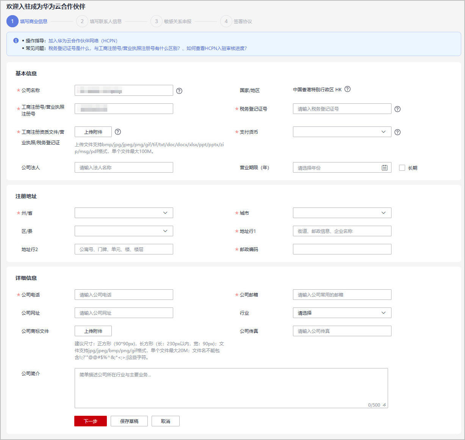The width and height of the screenshot is (465, 440).
Task: Click the 公司电话 input field
Action: [x=124, y=295]
